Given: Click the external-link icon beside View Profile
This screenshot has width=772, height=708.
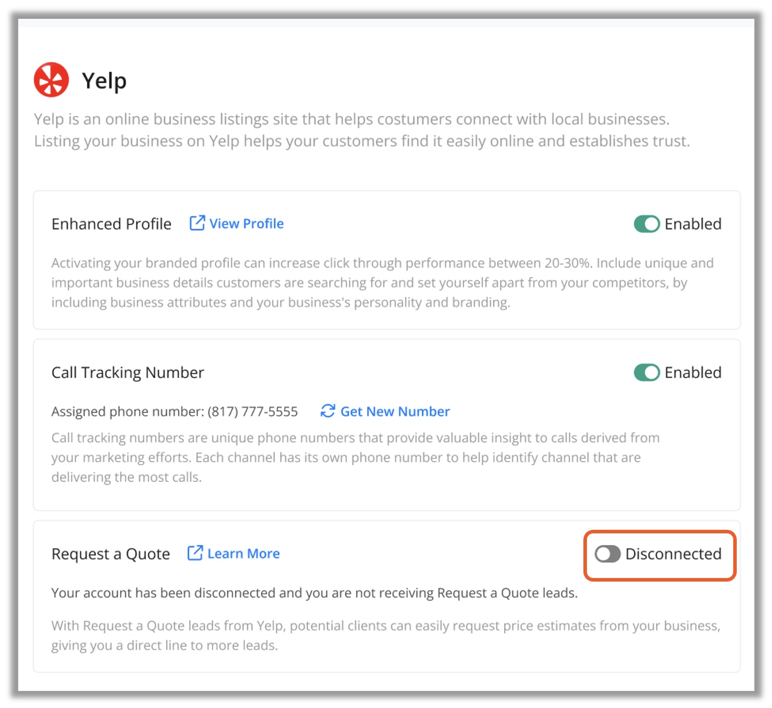Looking at the screenshot, I should click(197, 223).
